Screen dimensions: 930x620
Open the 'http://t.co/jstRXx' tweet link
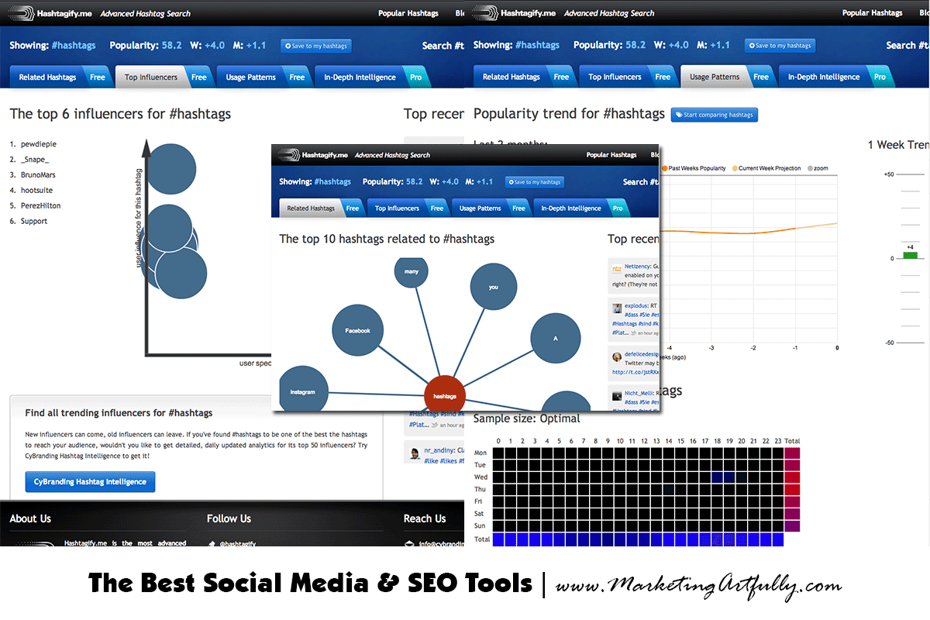pyautogui.click(x=635, y=372)
